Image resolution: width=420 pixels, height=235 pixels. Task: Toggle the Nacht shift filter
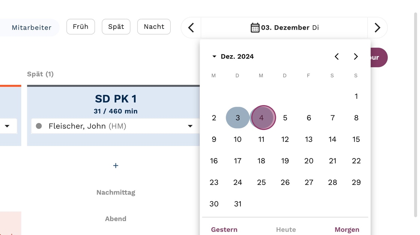point(154,27)
